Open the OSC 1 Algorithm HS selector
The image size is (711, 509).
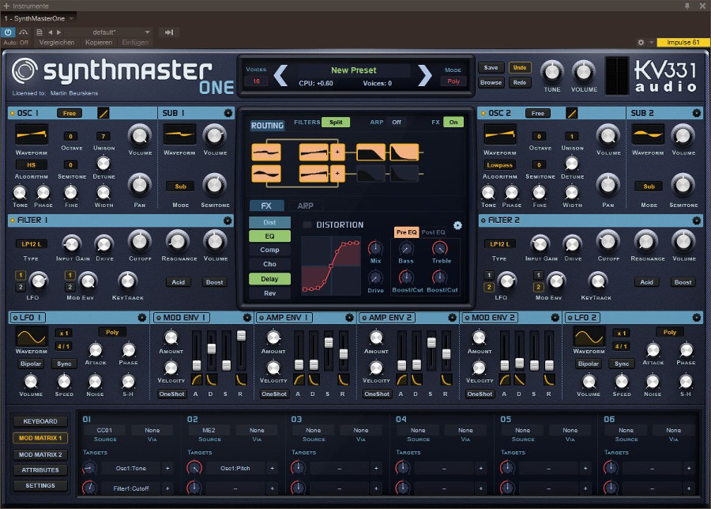click(32, 164)
